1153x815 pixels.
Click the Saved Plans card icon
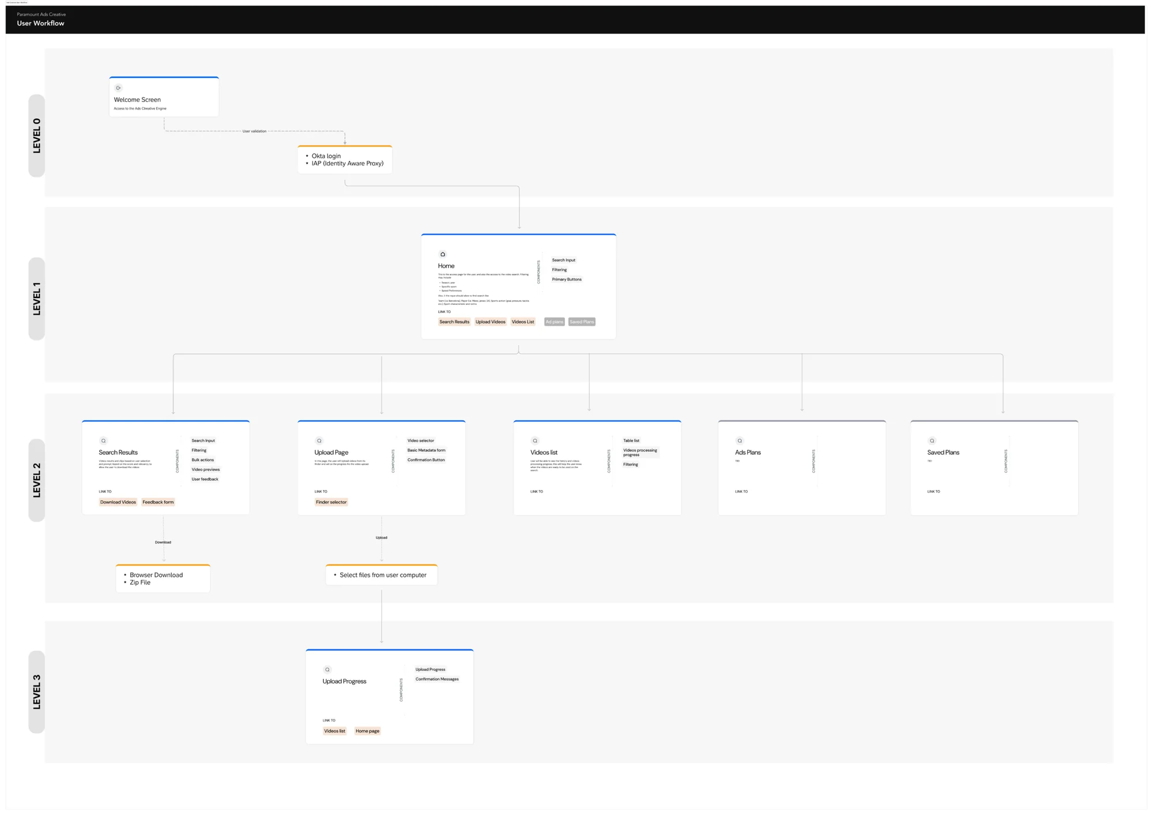[x=932, y=441]
